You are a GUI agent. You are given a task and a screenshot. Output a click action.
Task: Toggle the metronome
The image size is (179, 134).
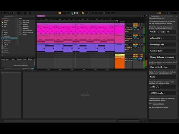(23, 13)
